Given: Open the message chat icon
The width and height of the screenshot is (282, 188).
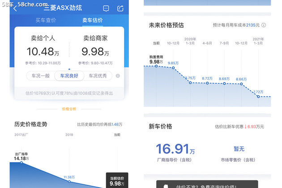Looking at the screenshot, I should [x=106, y=8].
